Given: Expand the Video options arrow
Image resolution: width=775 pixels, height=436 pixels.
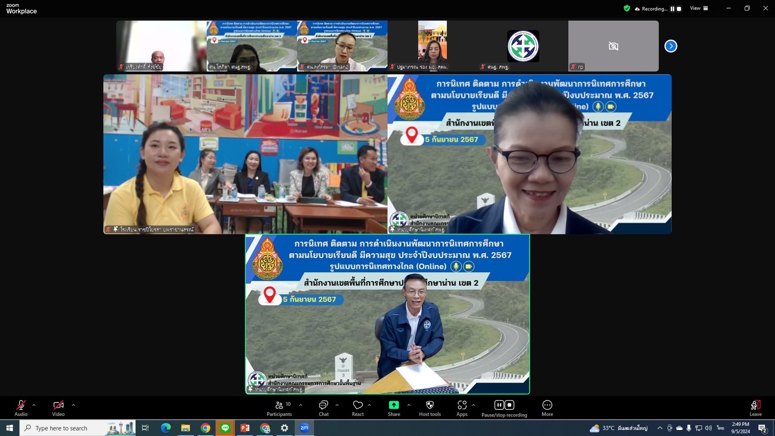Looking at the screenshot, I should point(73,405).
